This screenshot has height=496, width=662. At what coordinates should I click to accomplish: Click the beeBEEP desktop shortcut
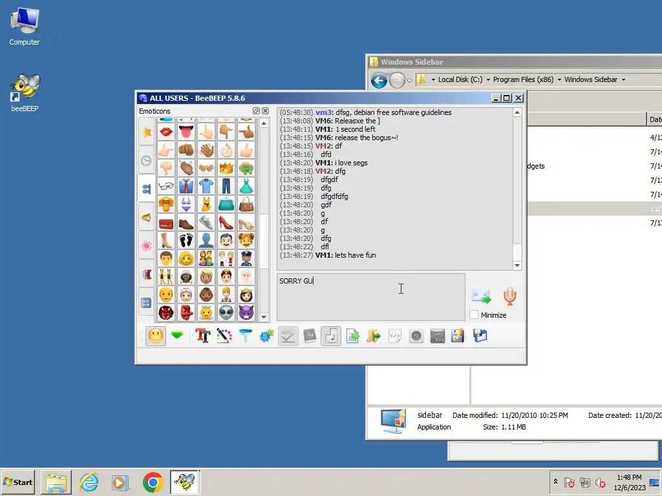click(25, 93)
